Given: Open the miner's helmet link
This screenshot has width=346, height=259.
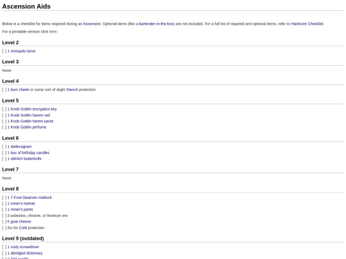Looking at the screenshot, I should 22,203.
